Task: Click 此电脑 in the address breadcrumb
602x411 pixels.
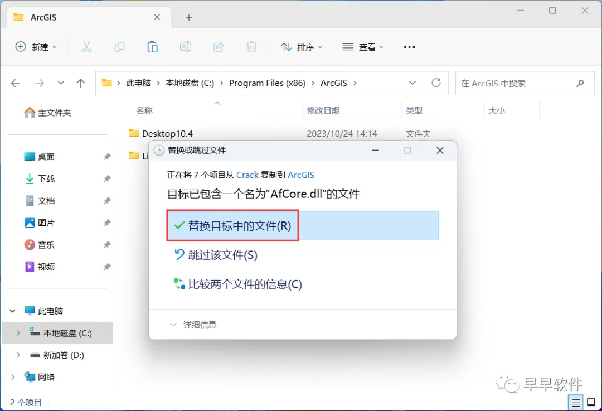Action: (138, 83)
